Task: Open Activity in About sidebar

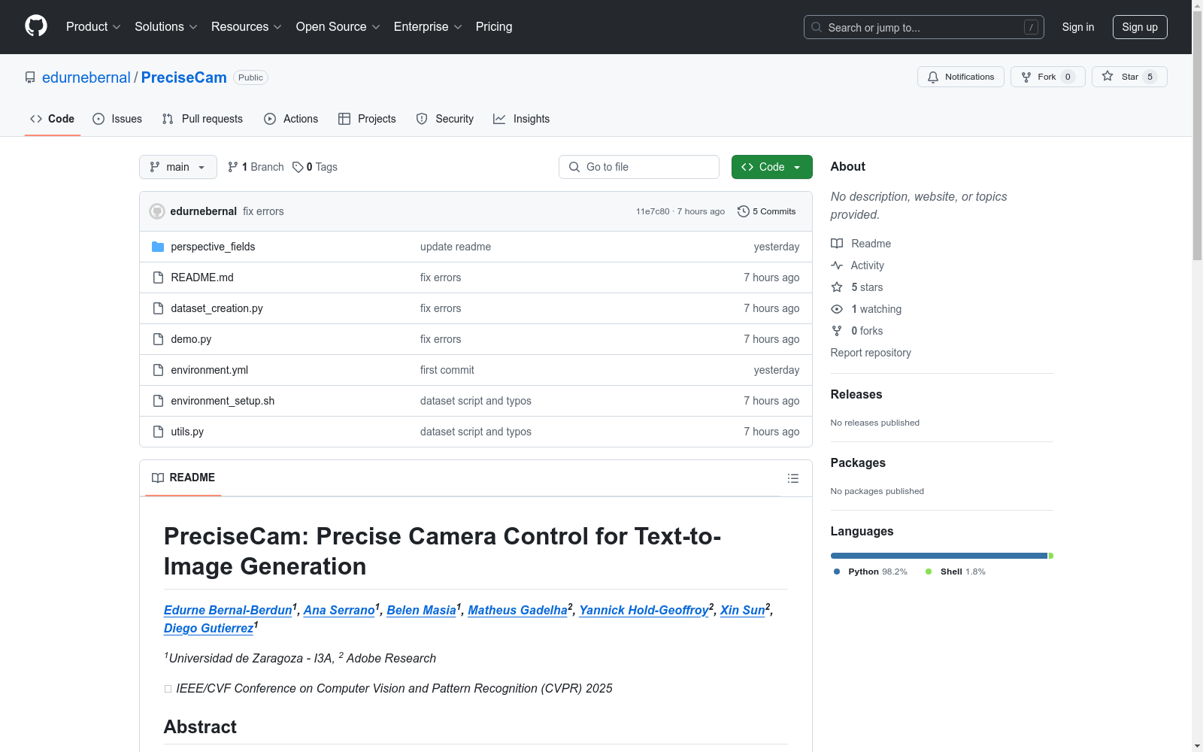Action: [x=857, y=265]
